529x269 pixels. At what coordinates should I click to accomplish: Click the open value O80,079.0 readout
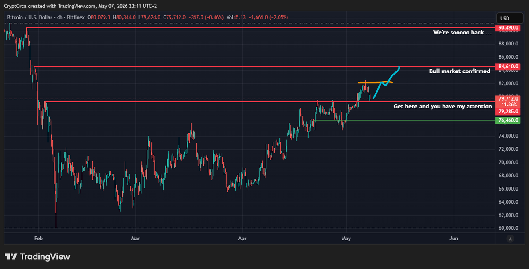[x=100, y=18]
